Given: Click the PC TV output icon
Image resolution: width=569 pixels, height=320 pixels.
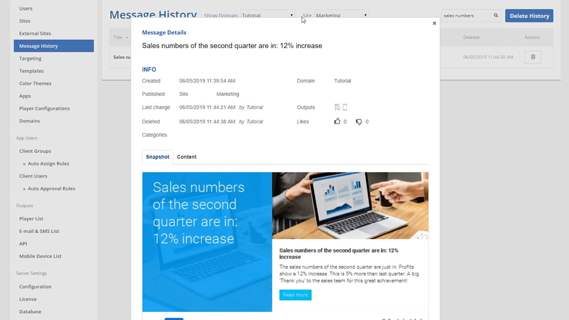Looking at the screenshot, I should pyautogui.click(x=337, y=107).
